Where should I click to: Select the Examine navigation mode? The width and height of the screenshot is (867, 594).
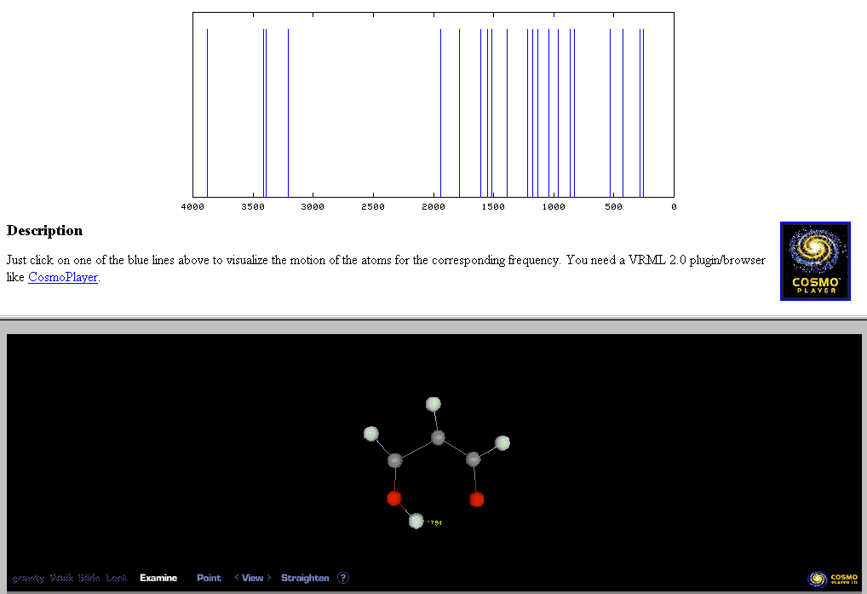(158, 578)
